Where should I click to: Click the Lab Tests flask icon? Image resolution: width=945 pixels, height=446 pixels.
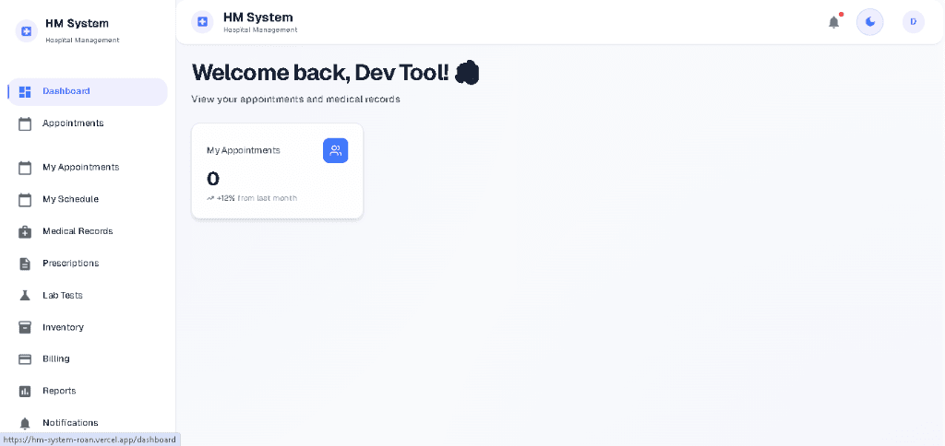click(x=25, y=296)
